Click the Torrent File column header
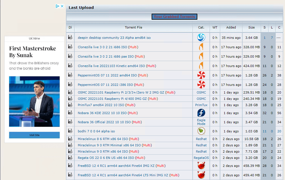The height and width of the screenshot is (180, 285). (x=133, y=27)
